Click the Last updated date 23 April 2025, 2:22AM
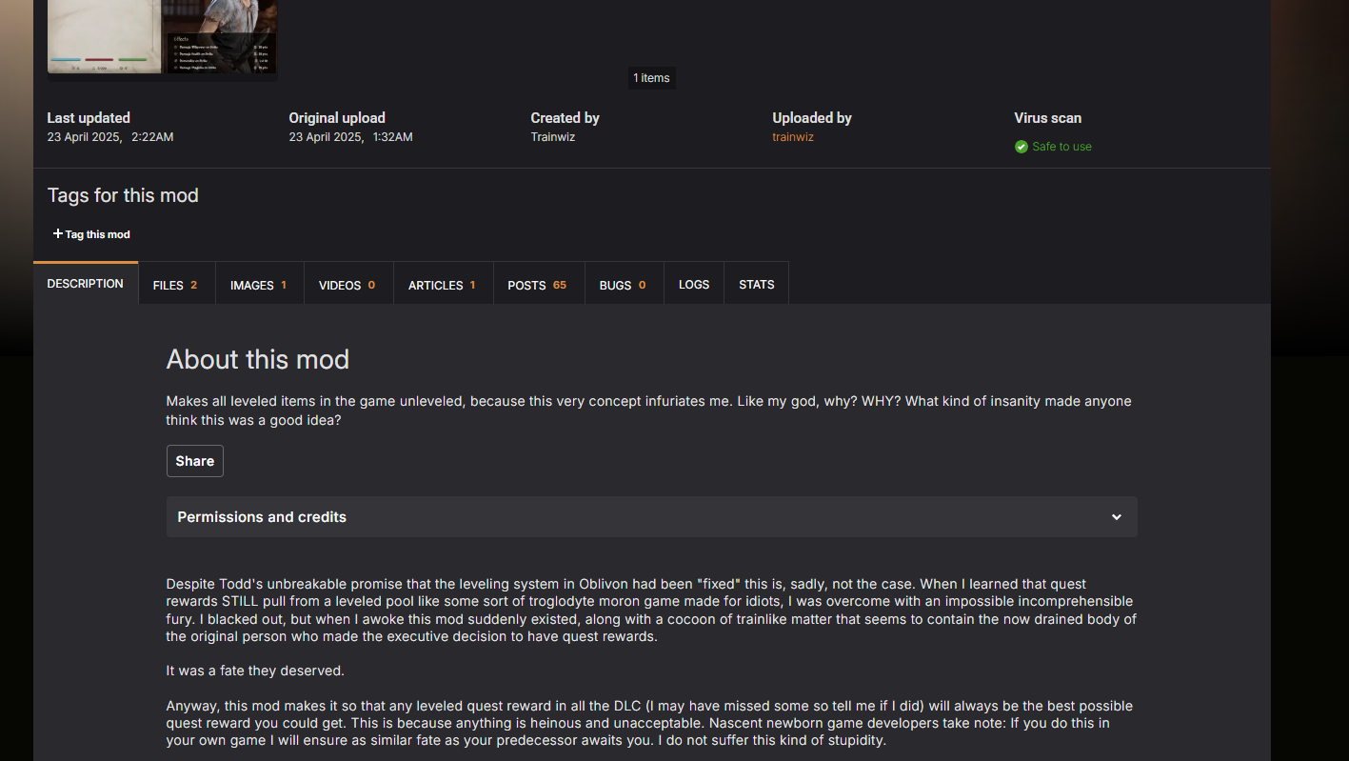Image resolution: width=1349 pixels, height=761 pixels. coord(110,137)
